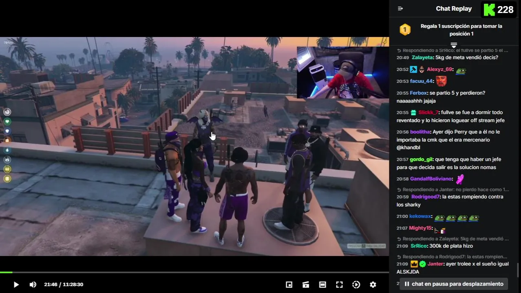Click the chat panel scrollbar thumb

[x=519, y=270]
